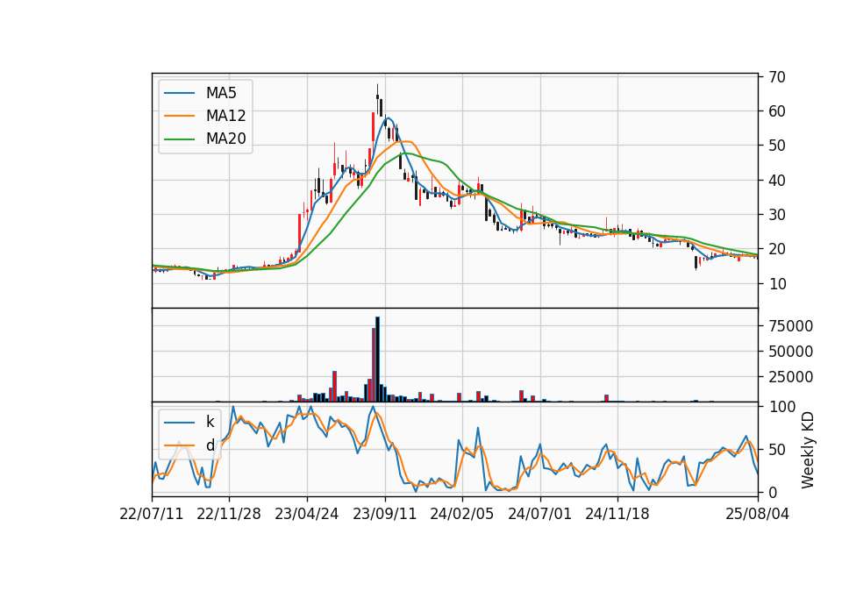Click the Weekly KD axis title
This screenshot has height=605, width=842.
(x=807, y=450)
